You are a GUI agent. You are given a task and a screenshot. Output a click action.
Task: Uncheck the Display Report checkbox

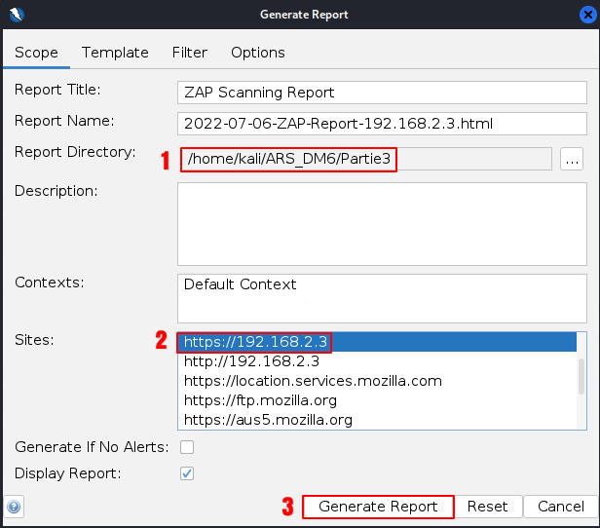point(187,473)
